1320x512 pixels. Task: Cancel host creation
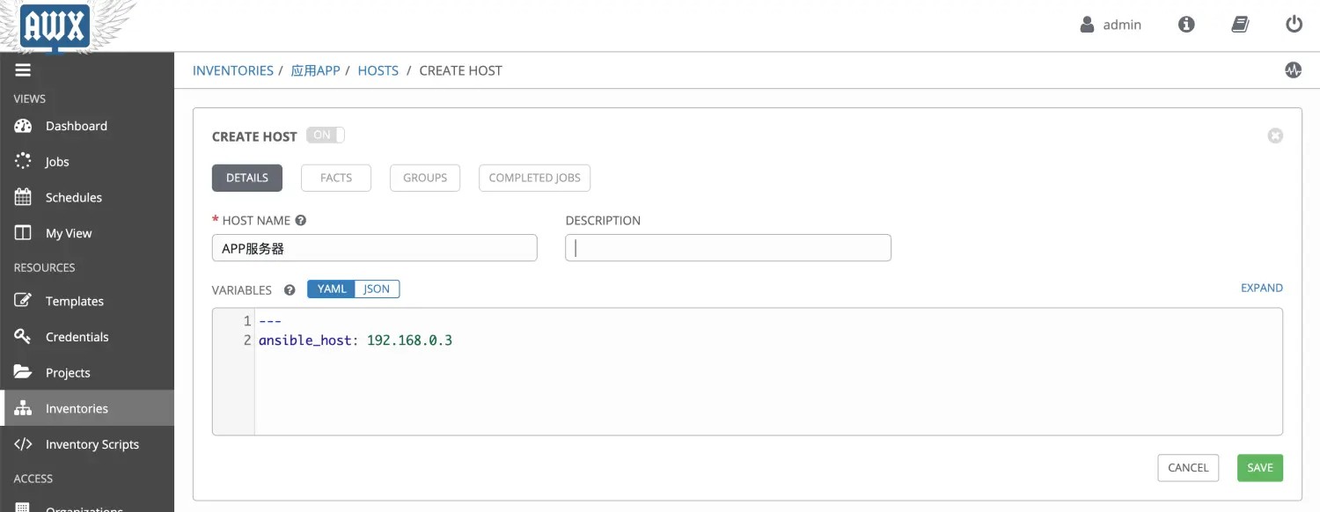(1188, 468)
